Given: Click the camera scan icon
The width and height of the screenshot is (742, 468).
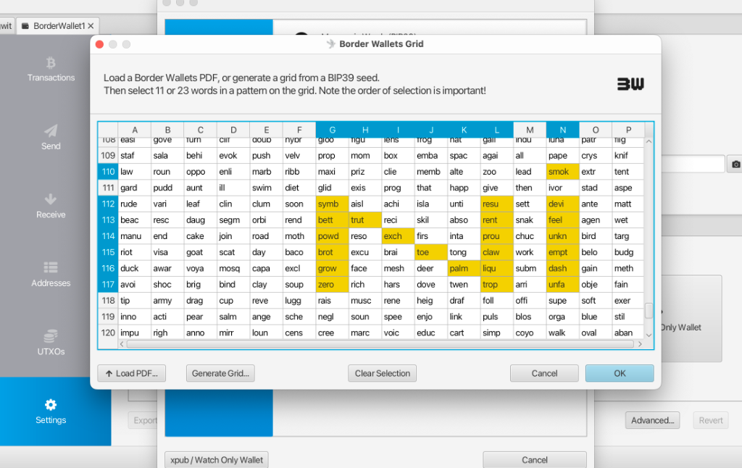Looking at the screenshot, I should [735, 164].
